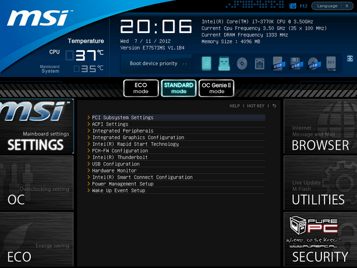Click the System temperature 35°C reading
The height and width of the screenshot is (268, 357).
click(x=89, y=69)
